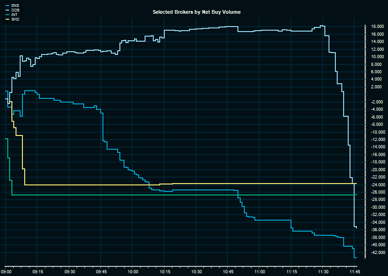Click the -42.000 value axis label
The image size is (388, 276).
click(x=377, y=253)
